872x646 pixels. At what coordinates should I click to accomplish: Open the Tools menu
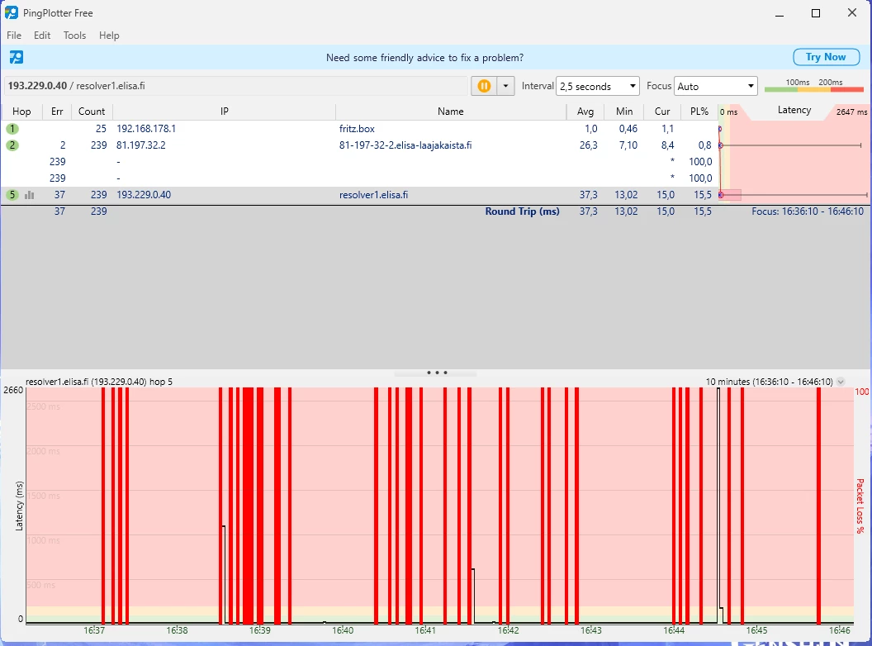(74, 36)
